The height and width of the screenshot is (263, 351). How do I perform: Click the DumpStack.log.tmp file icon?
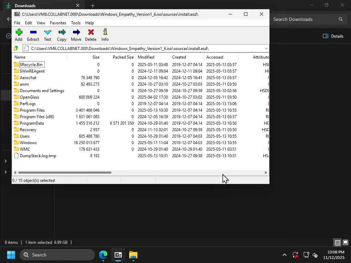pyautogui.click(x=16, y=156)
